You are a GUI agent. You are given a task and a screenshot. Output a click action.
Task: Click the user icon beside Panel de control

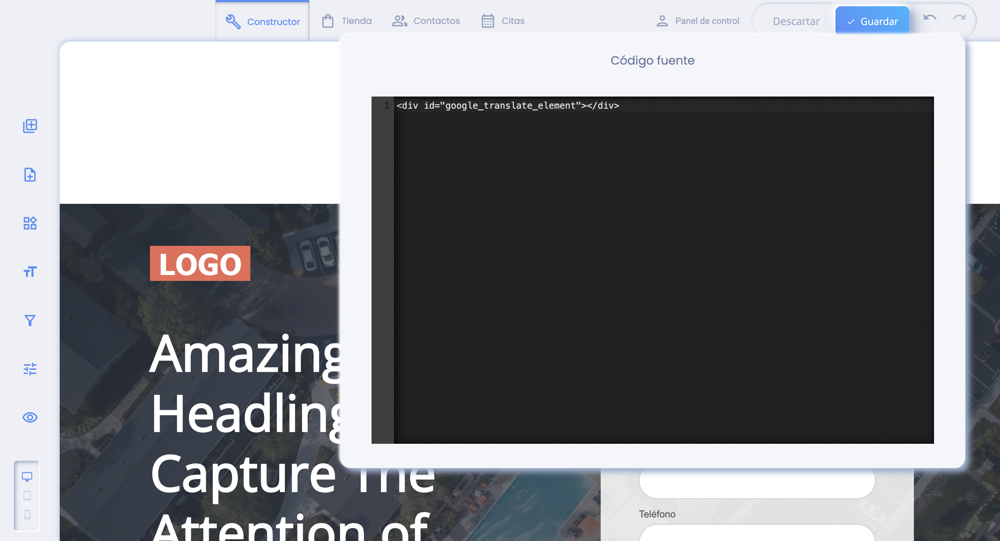click(x=662, y=21)
